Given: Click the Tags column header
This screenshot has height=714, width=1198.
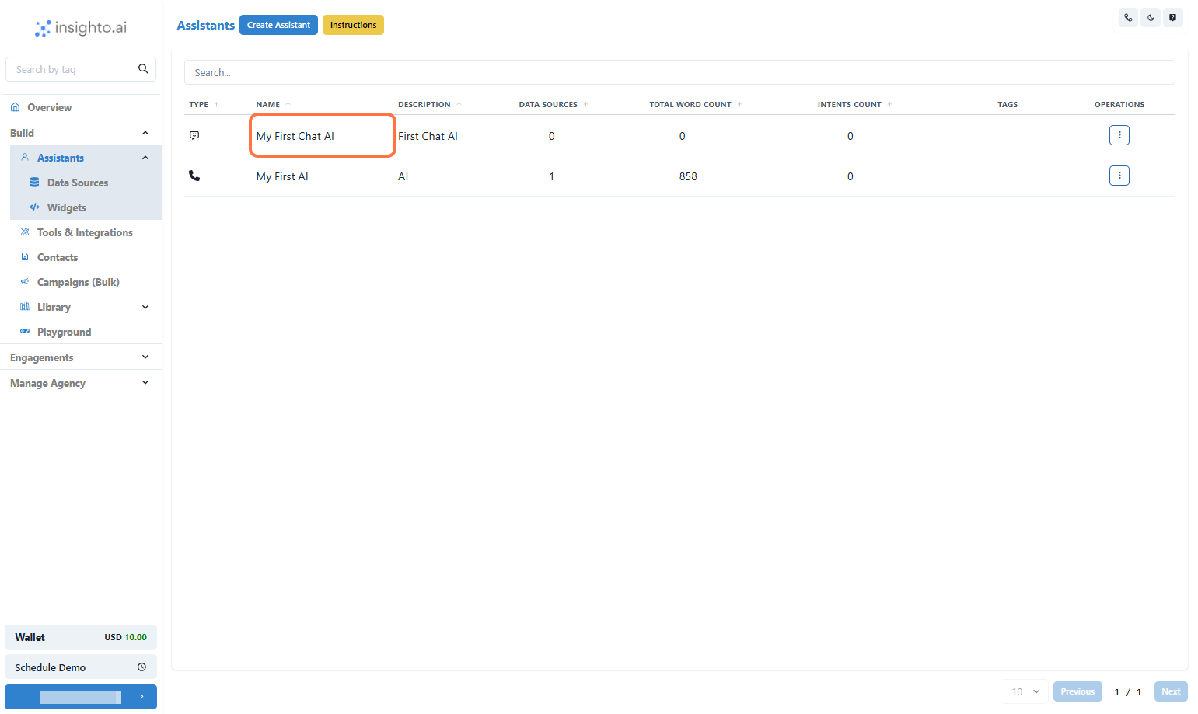Looking at the screenshot, I should pyautogui.click(x=1008, y=104).
